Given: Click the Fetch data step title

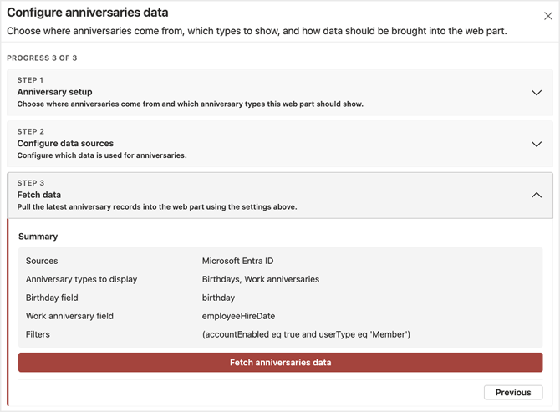Looking at the screenshot, I should (40, 195).
